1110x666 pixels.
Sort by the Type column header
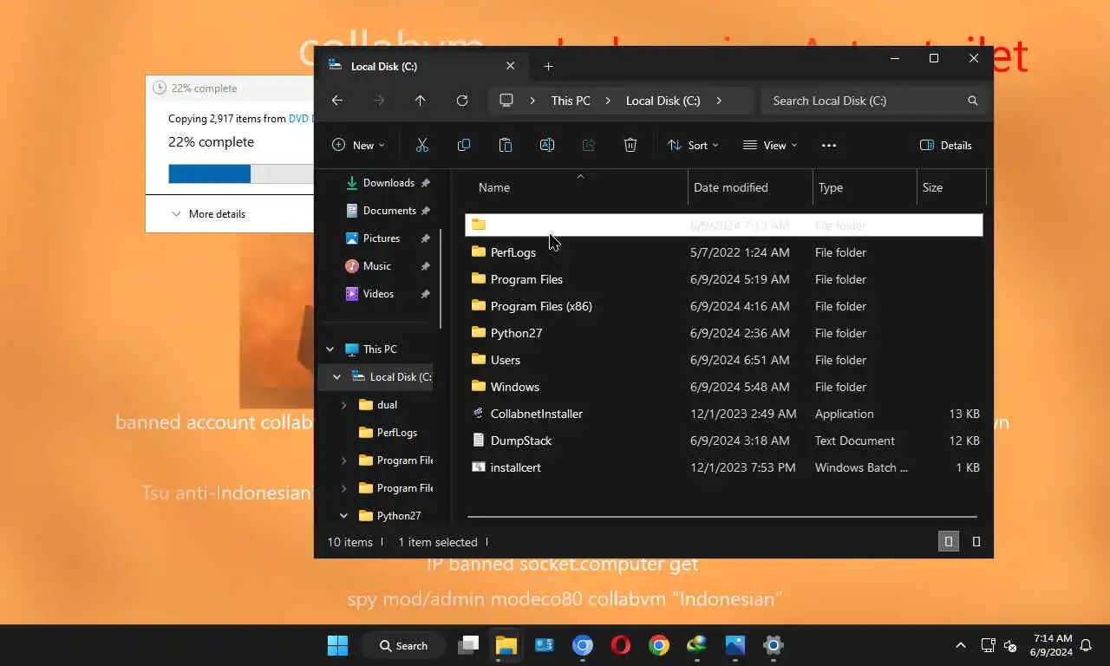coord(865,187)
